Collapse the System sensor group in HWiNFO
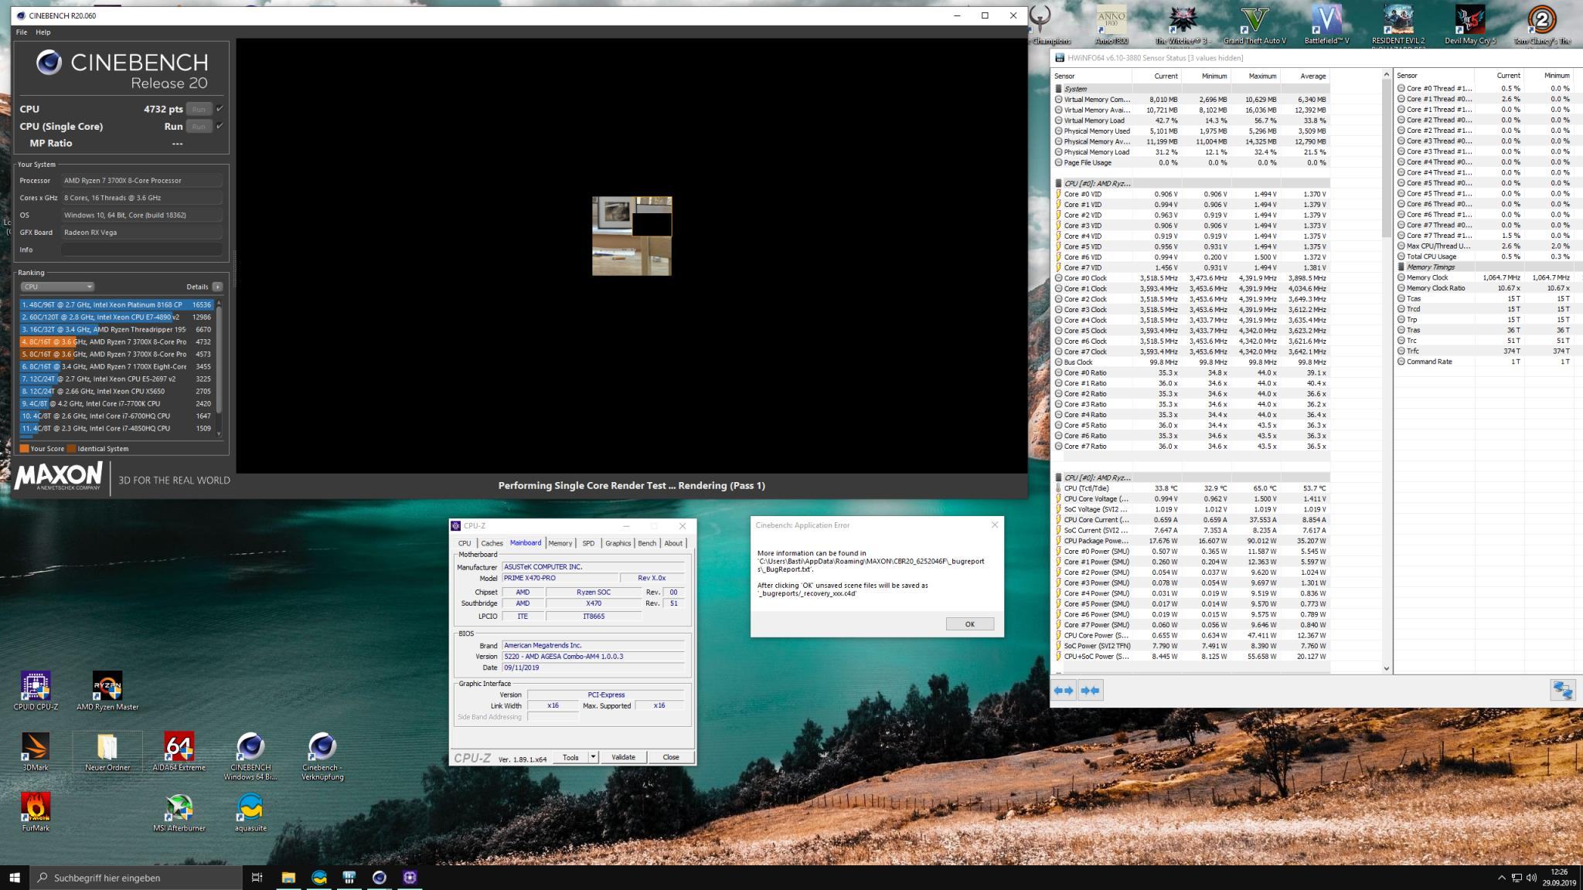1583x890 pixels. pos(1059,89)
